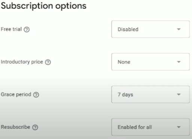The height and width of the screenshot is (139, 192).
Task: Expand the dropdown showing None
Action: 150,62
